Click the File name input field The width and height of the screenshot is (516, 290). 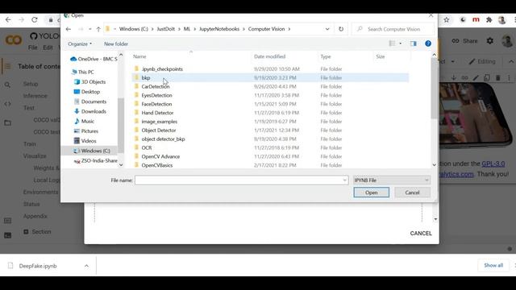[241, 180]
